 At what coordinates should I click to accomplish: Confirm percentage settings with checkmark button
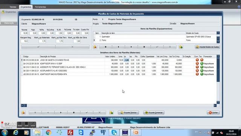point(38,47)
